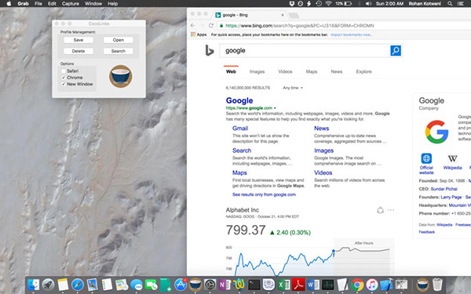Open Finder from the Dock
This screenshot has height=294, width=471.
pyautogui.click(x=33, y=285)
